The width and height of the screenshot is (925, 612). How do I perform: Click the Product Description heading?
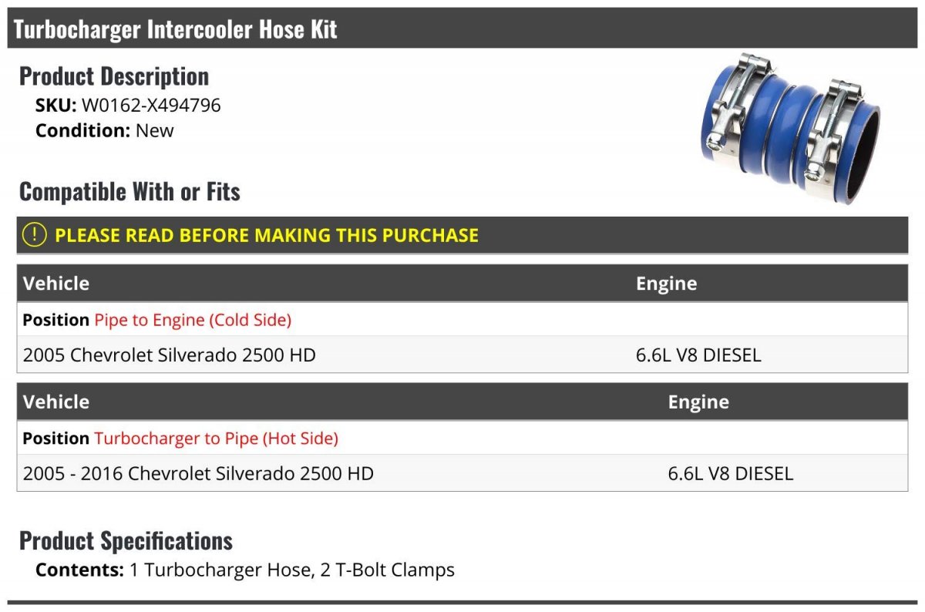(114, 76)
